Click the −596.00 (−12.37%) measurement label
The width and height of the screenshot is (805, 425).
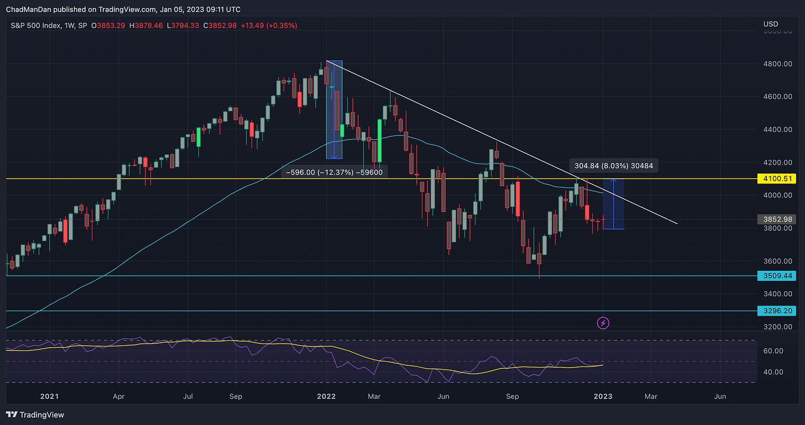(334, 172)
